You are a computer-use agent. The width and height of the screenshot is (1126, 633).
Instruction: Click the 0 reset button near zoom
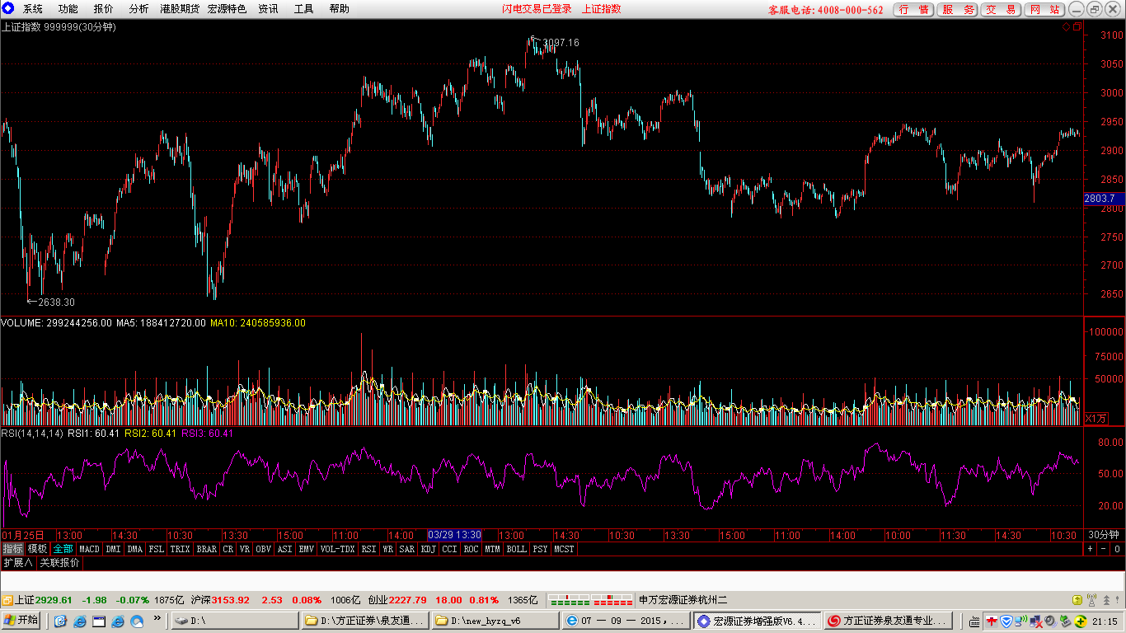tap(1117, 548)
